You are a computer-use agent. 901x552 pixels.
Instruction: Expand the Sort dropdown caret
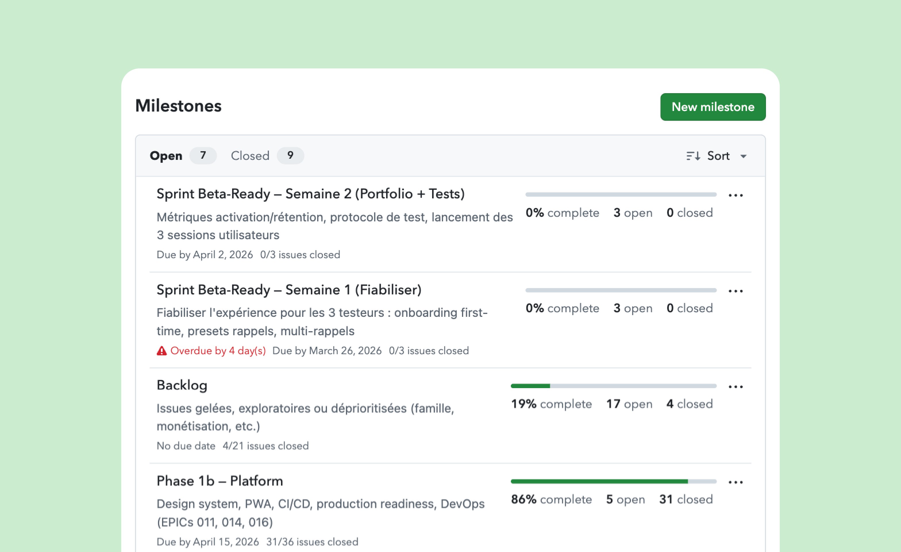pyautogui.click(x=743, y=157)
